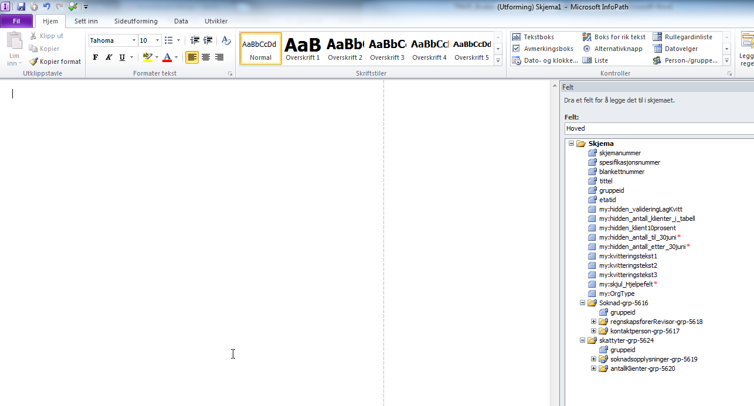Viewport: 754px width, 406px height.
Task: Open Formater tekst dialog launcher
Action: point(230,74)
